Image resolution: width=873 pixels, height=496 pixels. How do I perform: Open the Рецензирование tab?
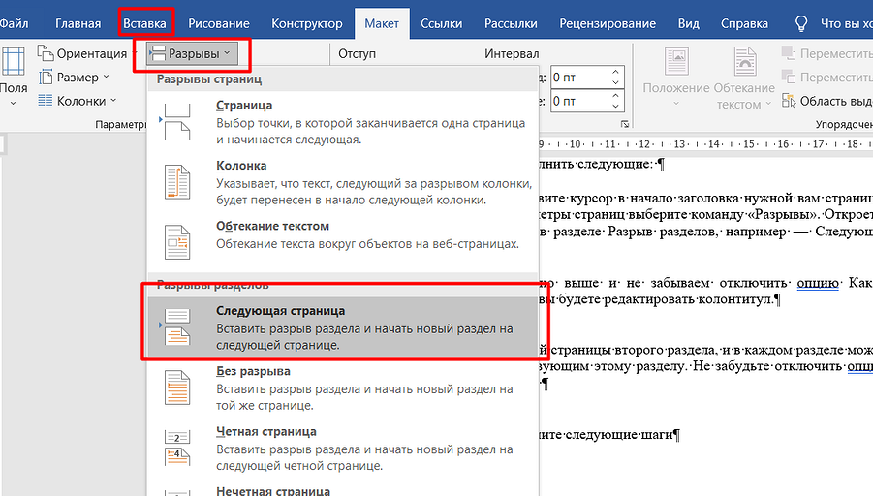pyautogui.click(x=608, y=23)
